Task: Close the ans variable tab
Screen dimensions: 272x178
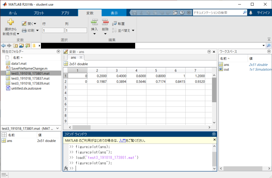Action: tap(81, 58)
